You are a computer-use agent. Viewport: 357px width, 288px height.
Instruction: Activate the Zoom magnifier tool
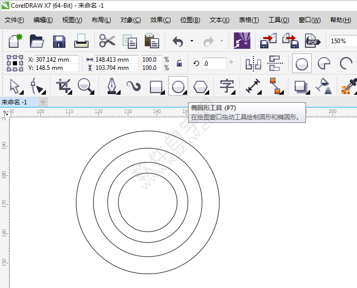(86, 86)
